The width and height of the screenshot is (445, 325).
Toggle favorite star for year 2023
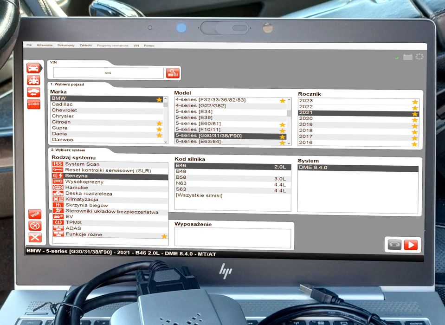point(415,102)
